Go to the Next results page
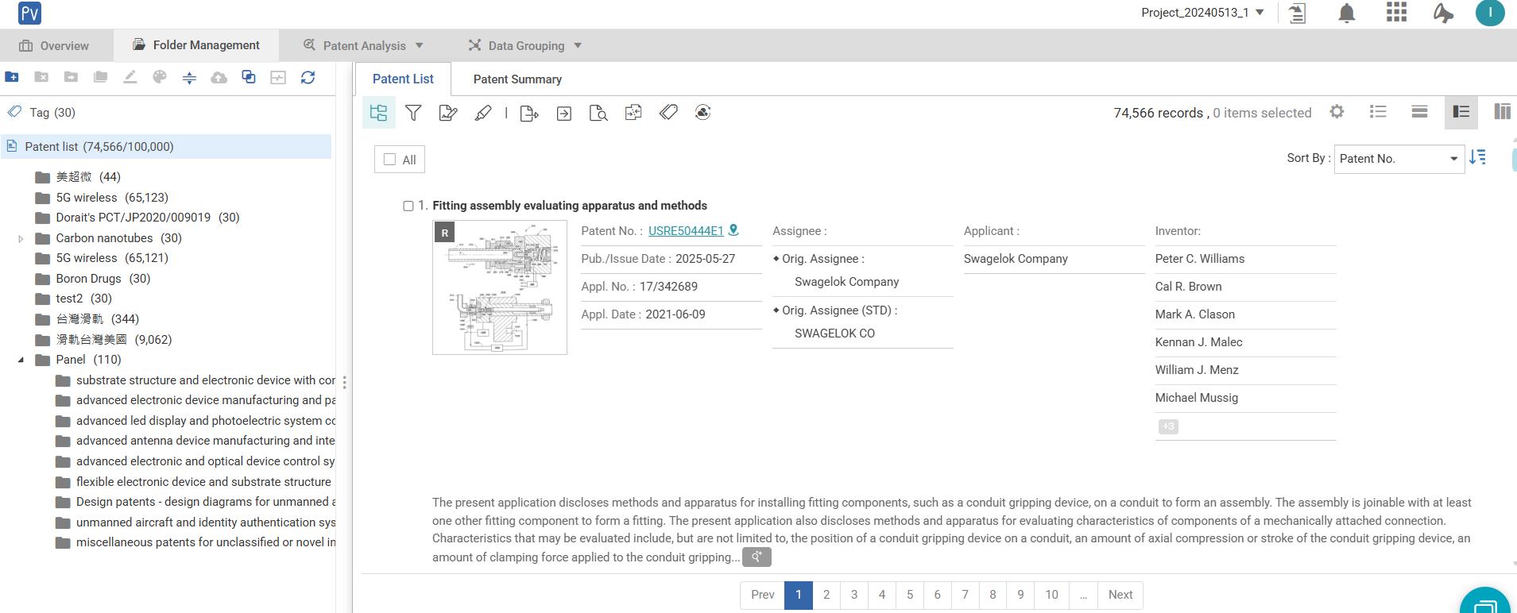Viewport: 1517px width, 613px height. [x=1120, y=595]
